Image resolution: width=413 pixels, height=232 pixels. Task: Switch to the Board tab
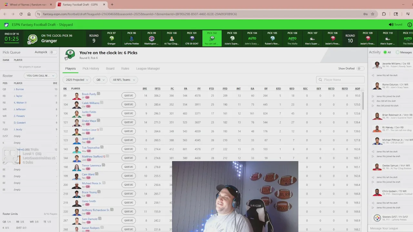coord(110,68)
